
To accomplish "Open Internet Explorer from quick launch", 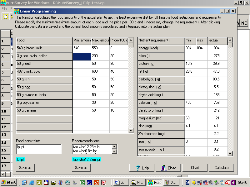I will 32,182.
